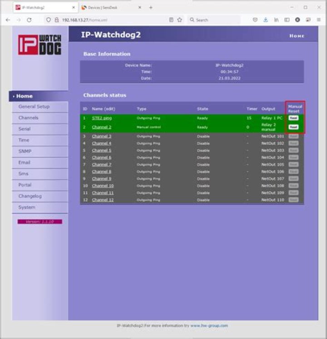Reload the page with the refresh icon
The width and height of the screenshot is (327, 339).
pyautogui.click(x=29, y=20)
